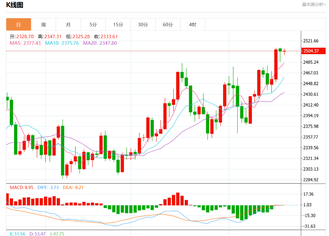Image resolution: width=329 pixels, height=236 pixels.
Task: Click the 2339.56 price axis label
Action: 311,148
